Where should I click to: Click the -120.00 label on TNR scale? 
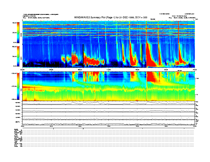(x=14, y=73)
